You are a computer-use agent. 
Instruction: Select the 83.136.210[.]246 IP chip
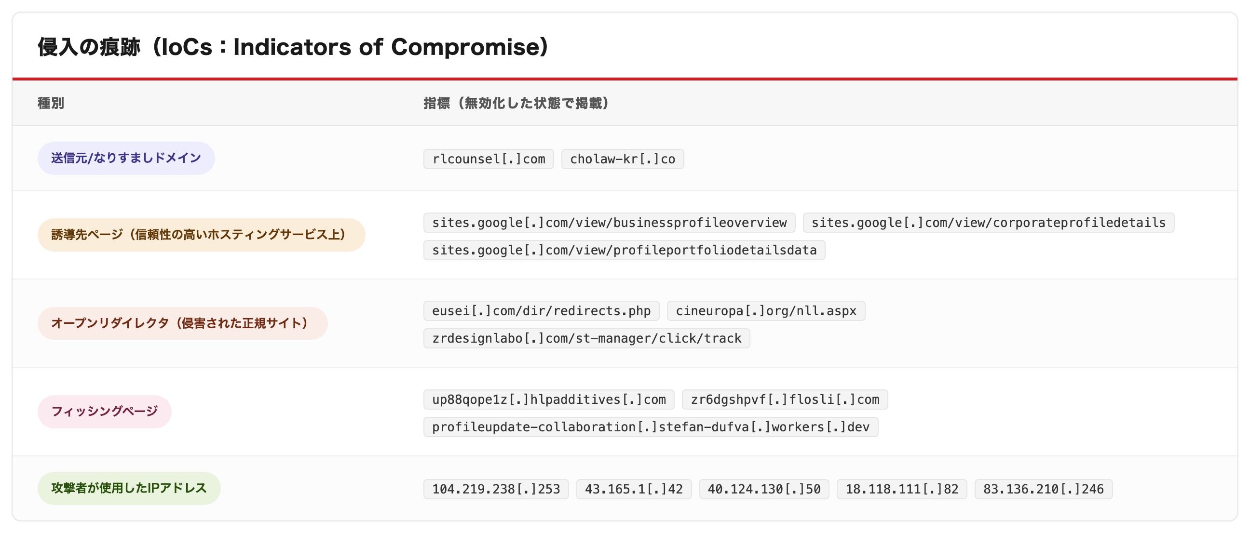[1043, 489]
